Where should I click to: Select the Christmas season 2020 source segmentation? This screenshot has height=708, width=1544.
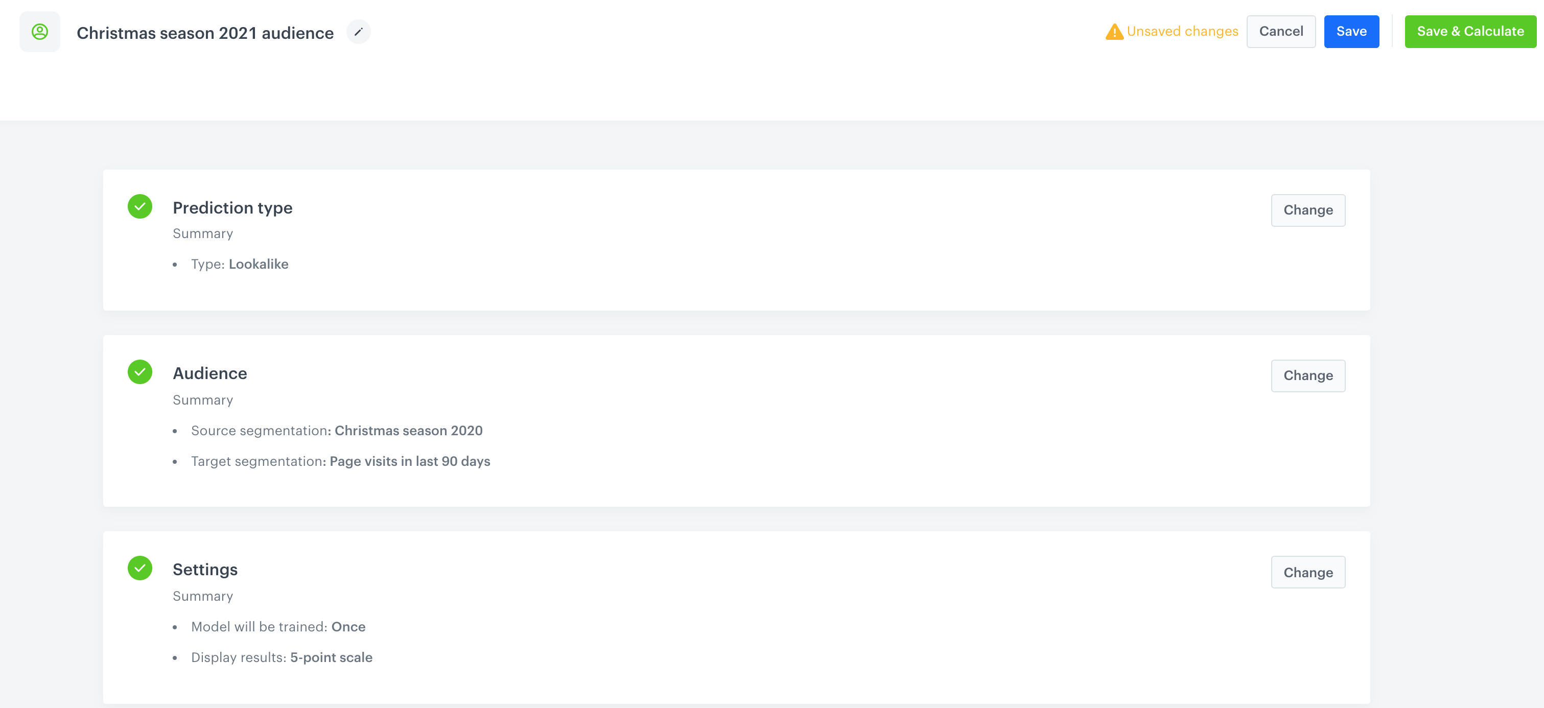point(408,431)
